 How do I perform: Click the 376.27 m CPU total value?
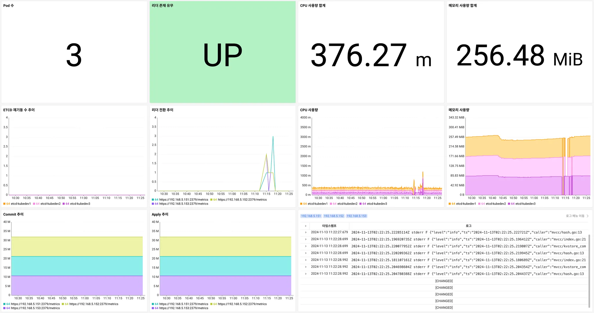(371, 55)
